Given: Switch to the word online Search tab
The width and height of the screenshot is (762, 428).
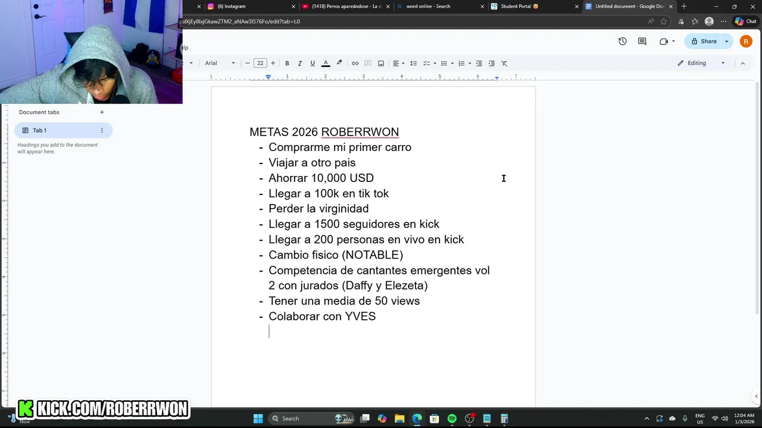Looking at the screenshot, I should point(440,6).
